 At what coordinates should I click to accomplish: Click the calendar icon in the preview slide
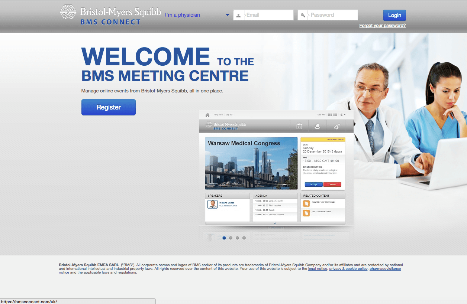299,126
